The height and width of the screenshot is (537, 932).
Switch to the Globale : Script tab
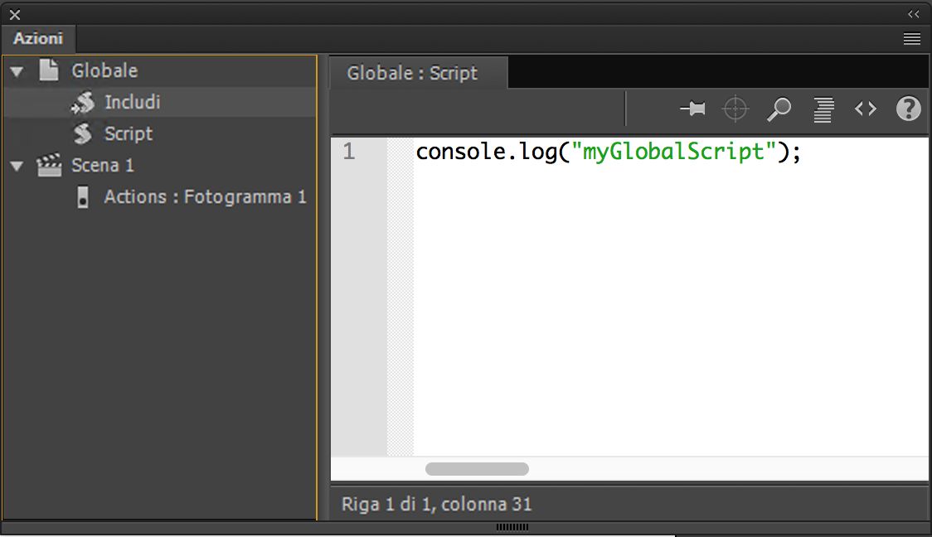coord(412,73)
